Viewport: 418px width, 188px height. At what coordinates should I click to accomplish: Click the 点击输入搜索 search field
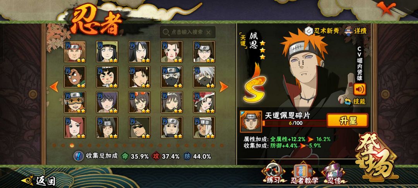click(187, 32)
